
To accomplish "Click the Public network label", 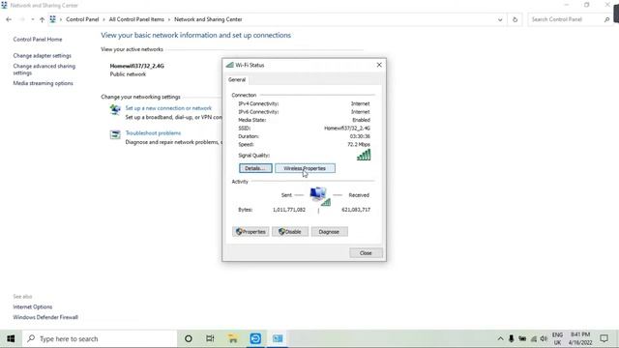I will (x=128, y=74).
